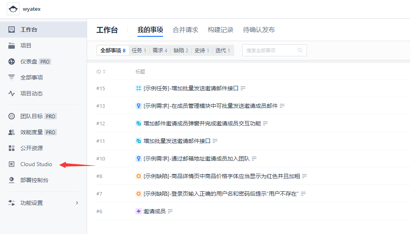
Task: Click the search magnifier icon
Action: click(300, 50)
